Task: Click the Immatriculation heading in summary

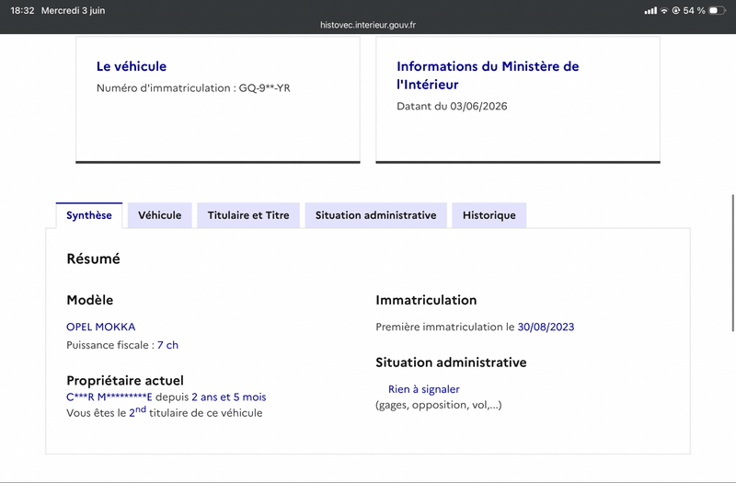Action: click(x=426, y=300)
